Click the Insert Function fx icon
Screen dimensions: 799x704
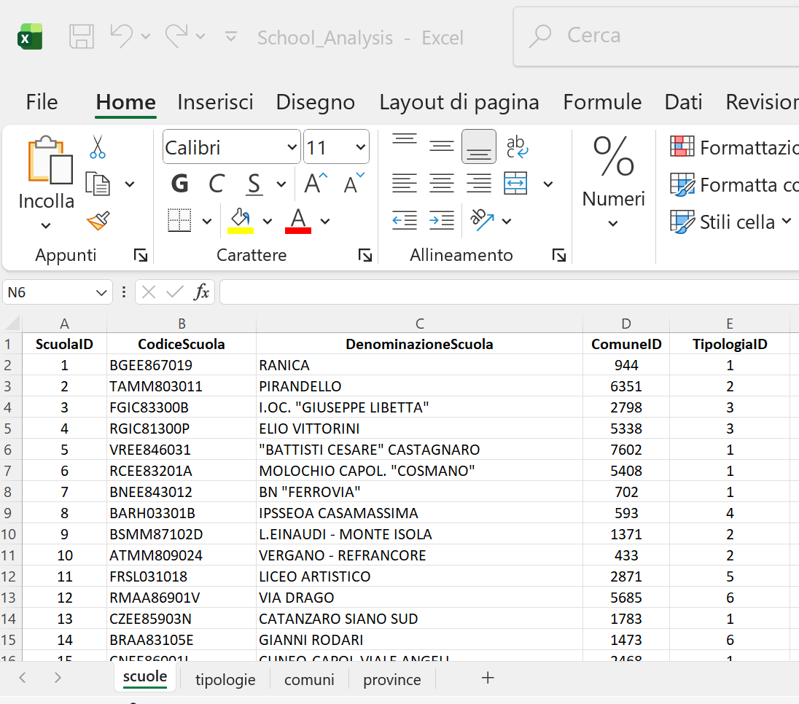[201, 292]
